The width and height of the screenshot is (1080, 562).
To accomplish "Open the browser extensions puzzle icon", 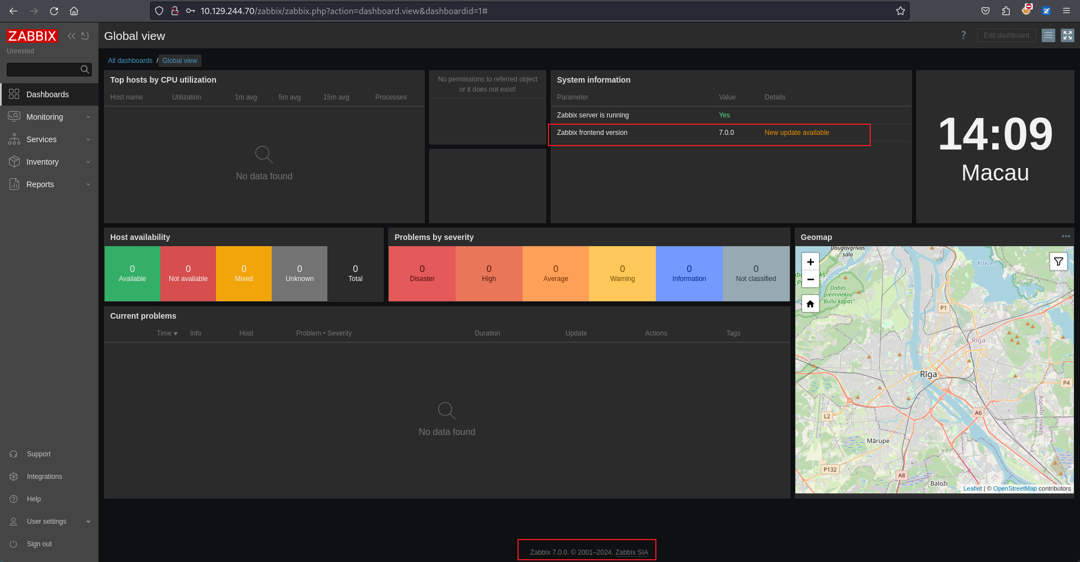I will pyautogui.click(x=1006, y=11).
